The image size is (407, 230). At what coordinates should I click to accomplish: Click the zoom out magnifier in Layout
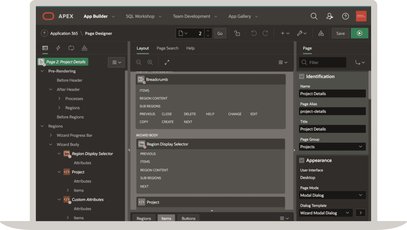pyautogui.click(x=139, y=62)
